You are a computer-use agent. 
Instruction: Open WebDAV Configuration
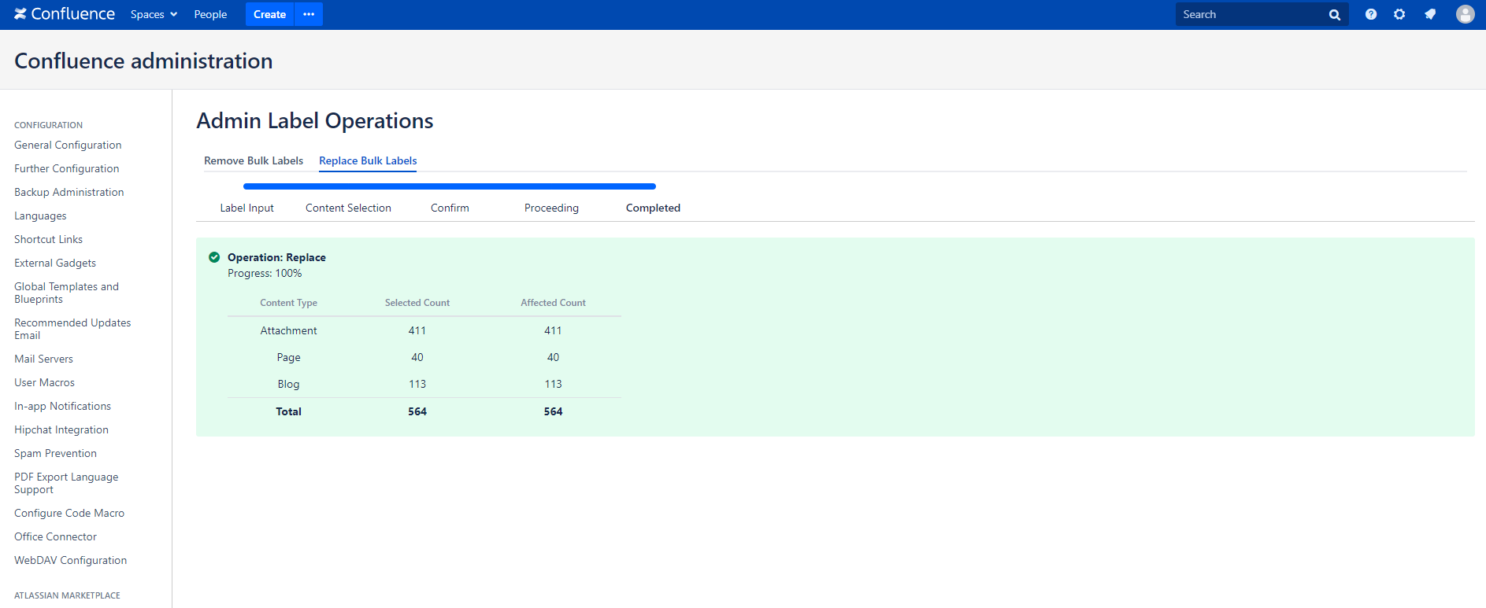coord(70,560)
